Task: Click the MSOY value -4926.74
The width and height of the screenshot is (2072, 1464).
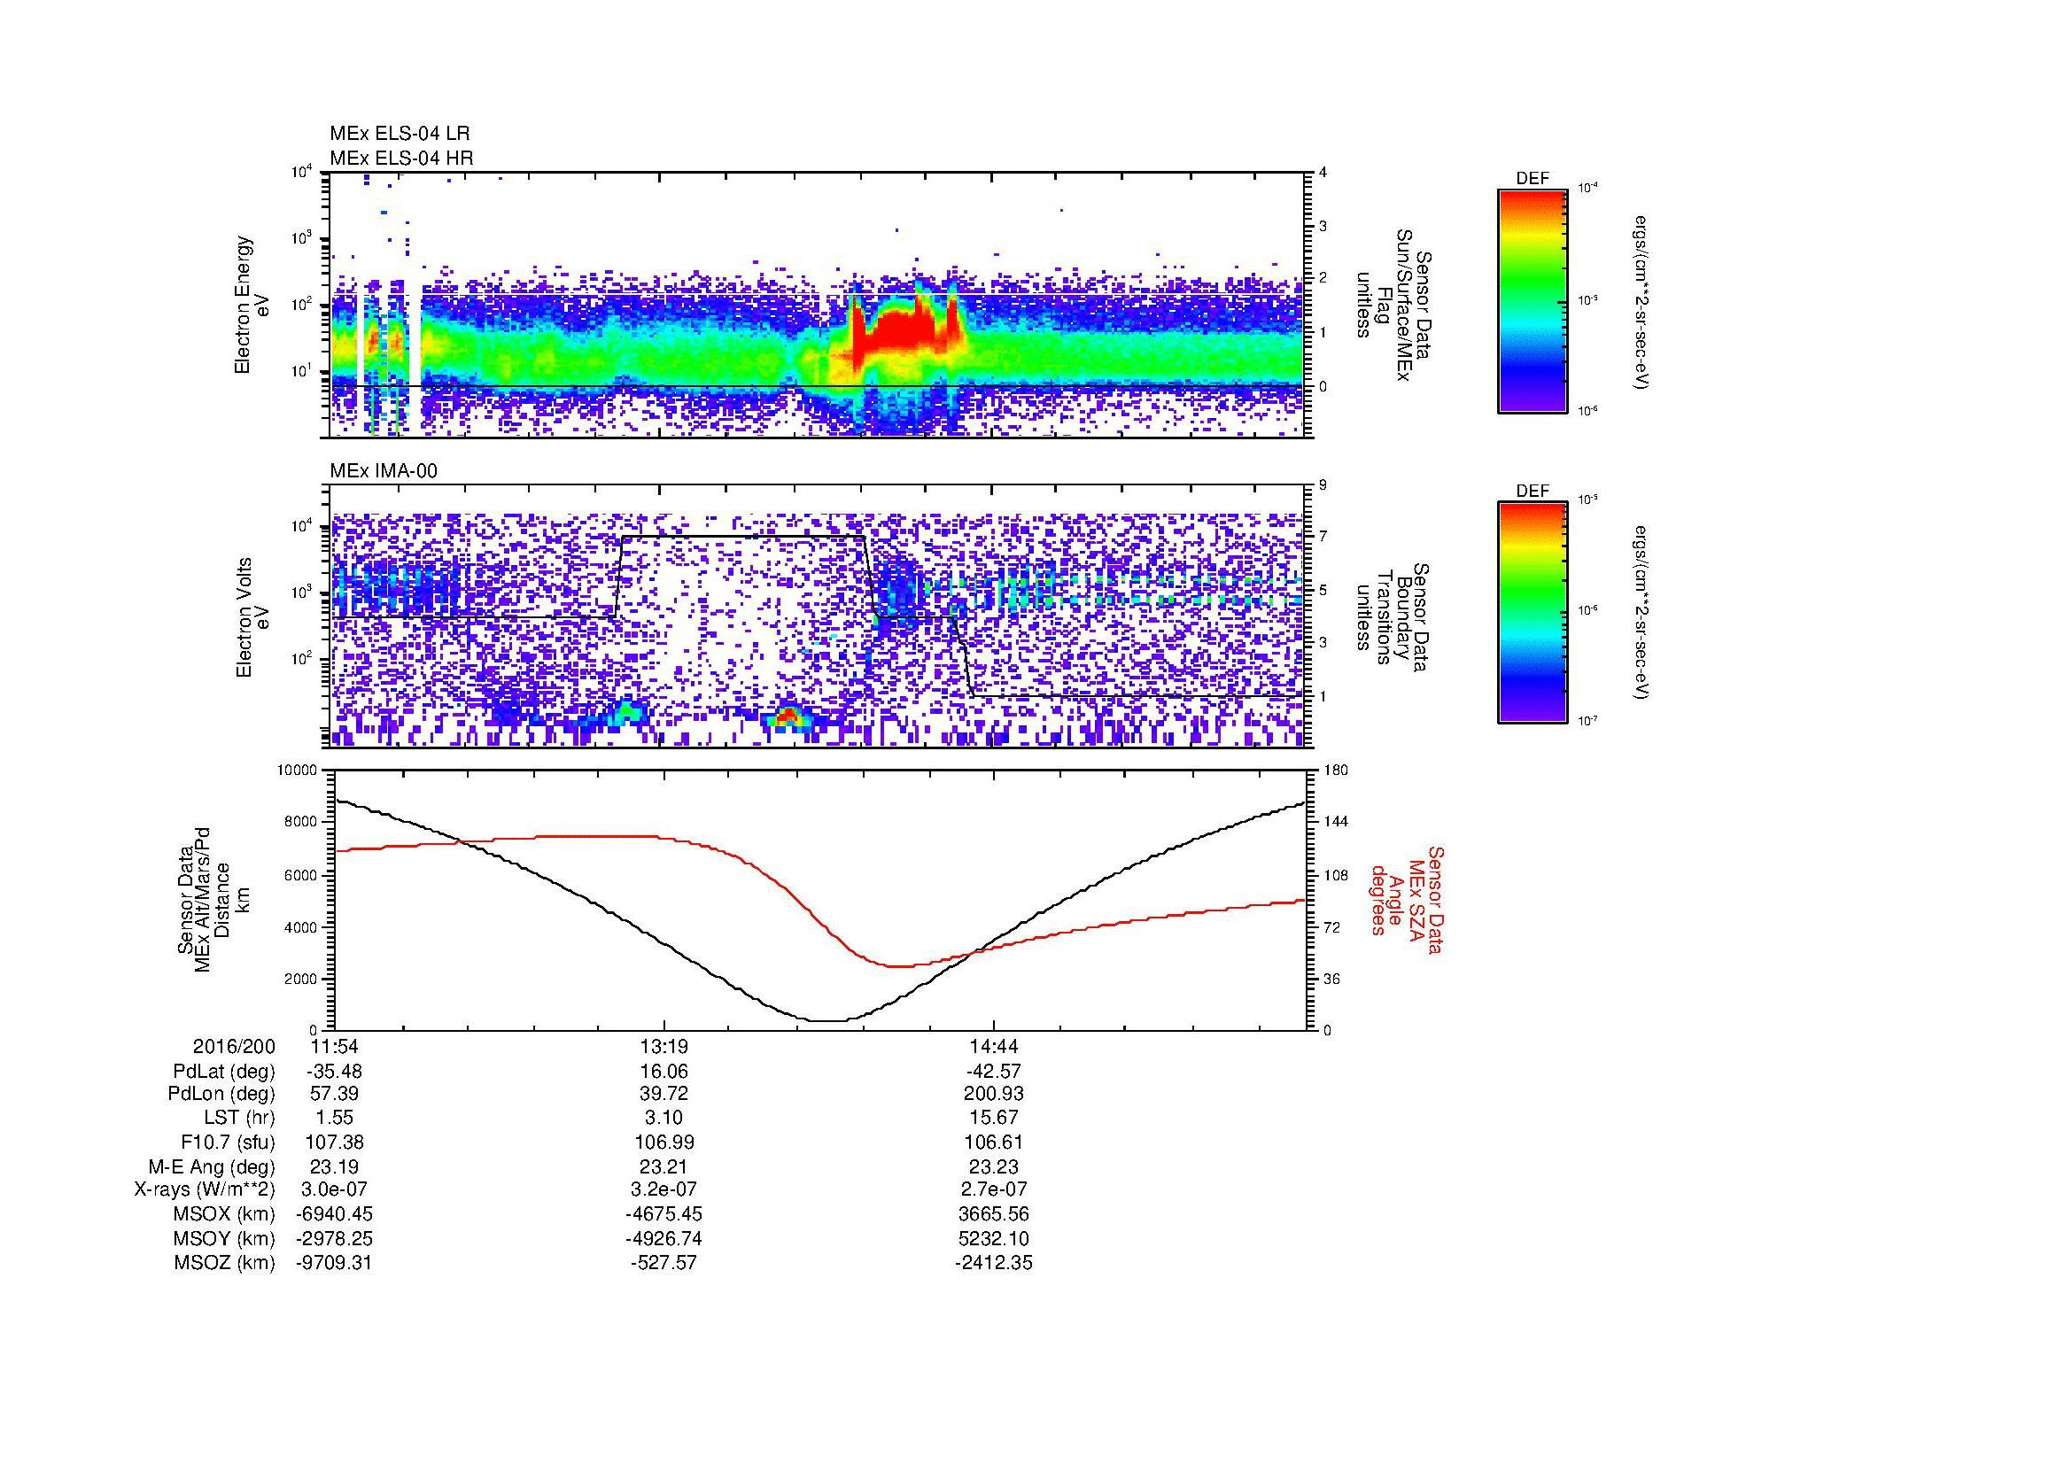Action: coord(664,1238)
